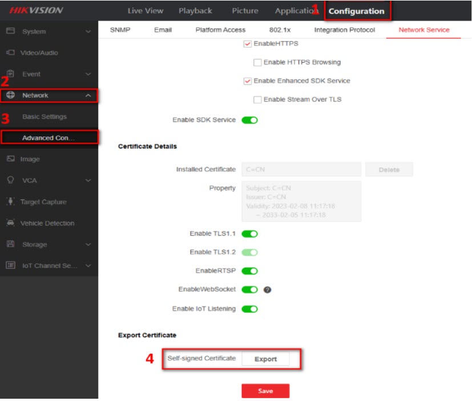The width and height of the screenshot is (472, 401).
Task: Switch to the Integration Protocol tab
Action: coord(344,30)
